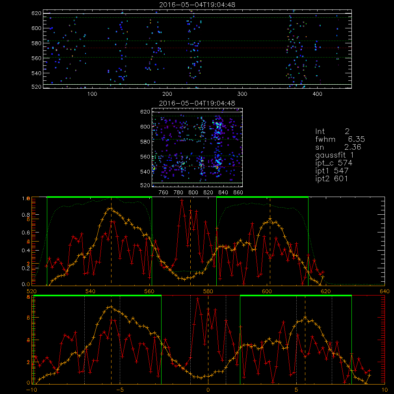The width and height of the screenshot is (394, 394).
Task: Click the orange dashed line at 601 in profile plot
Action: coord(270,241)
